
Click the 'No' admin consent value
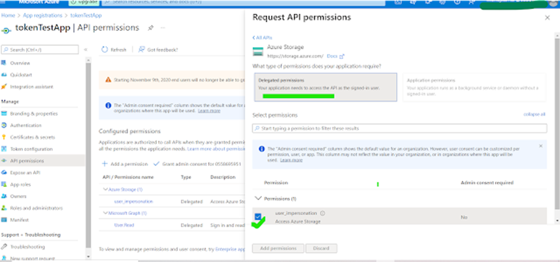(464, 217)
